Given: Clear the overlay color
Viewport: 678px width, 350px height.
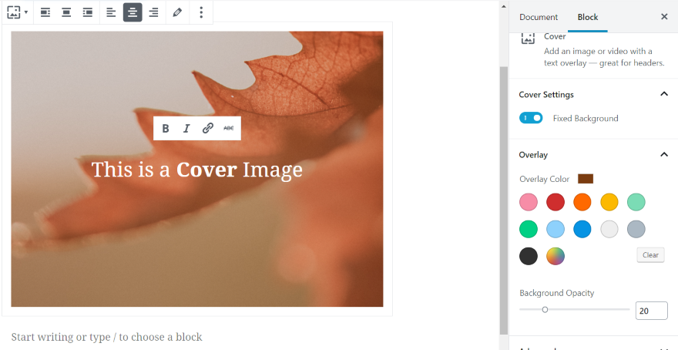Looking at the screenshot, I should (x=650, y=255).
